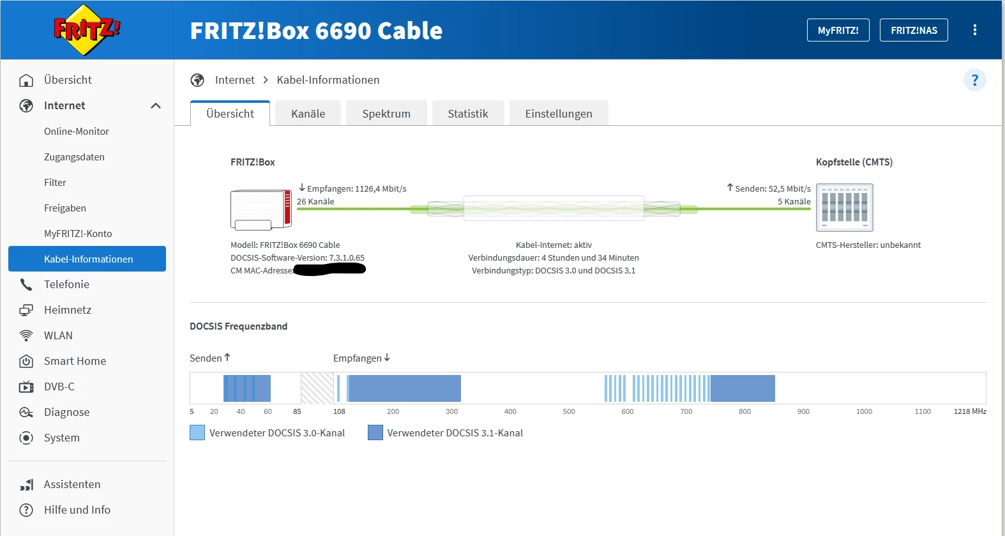The image size is (1005, 536).
Task: Click Internet breadcrumb link
Action: tap(235, 80)
